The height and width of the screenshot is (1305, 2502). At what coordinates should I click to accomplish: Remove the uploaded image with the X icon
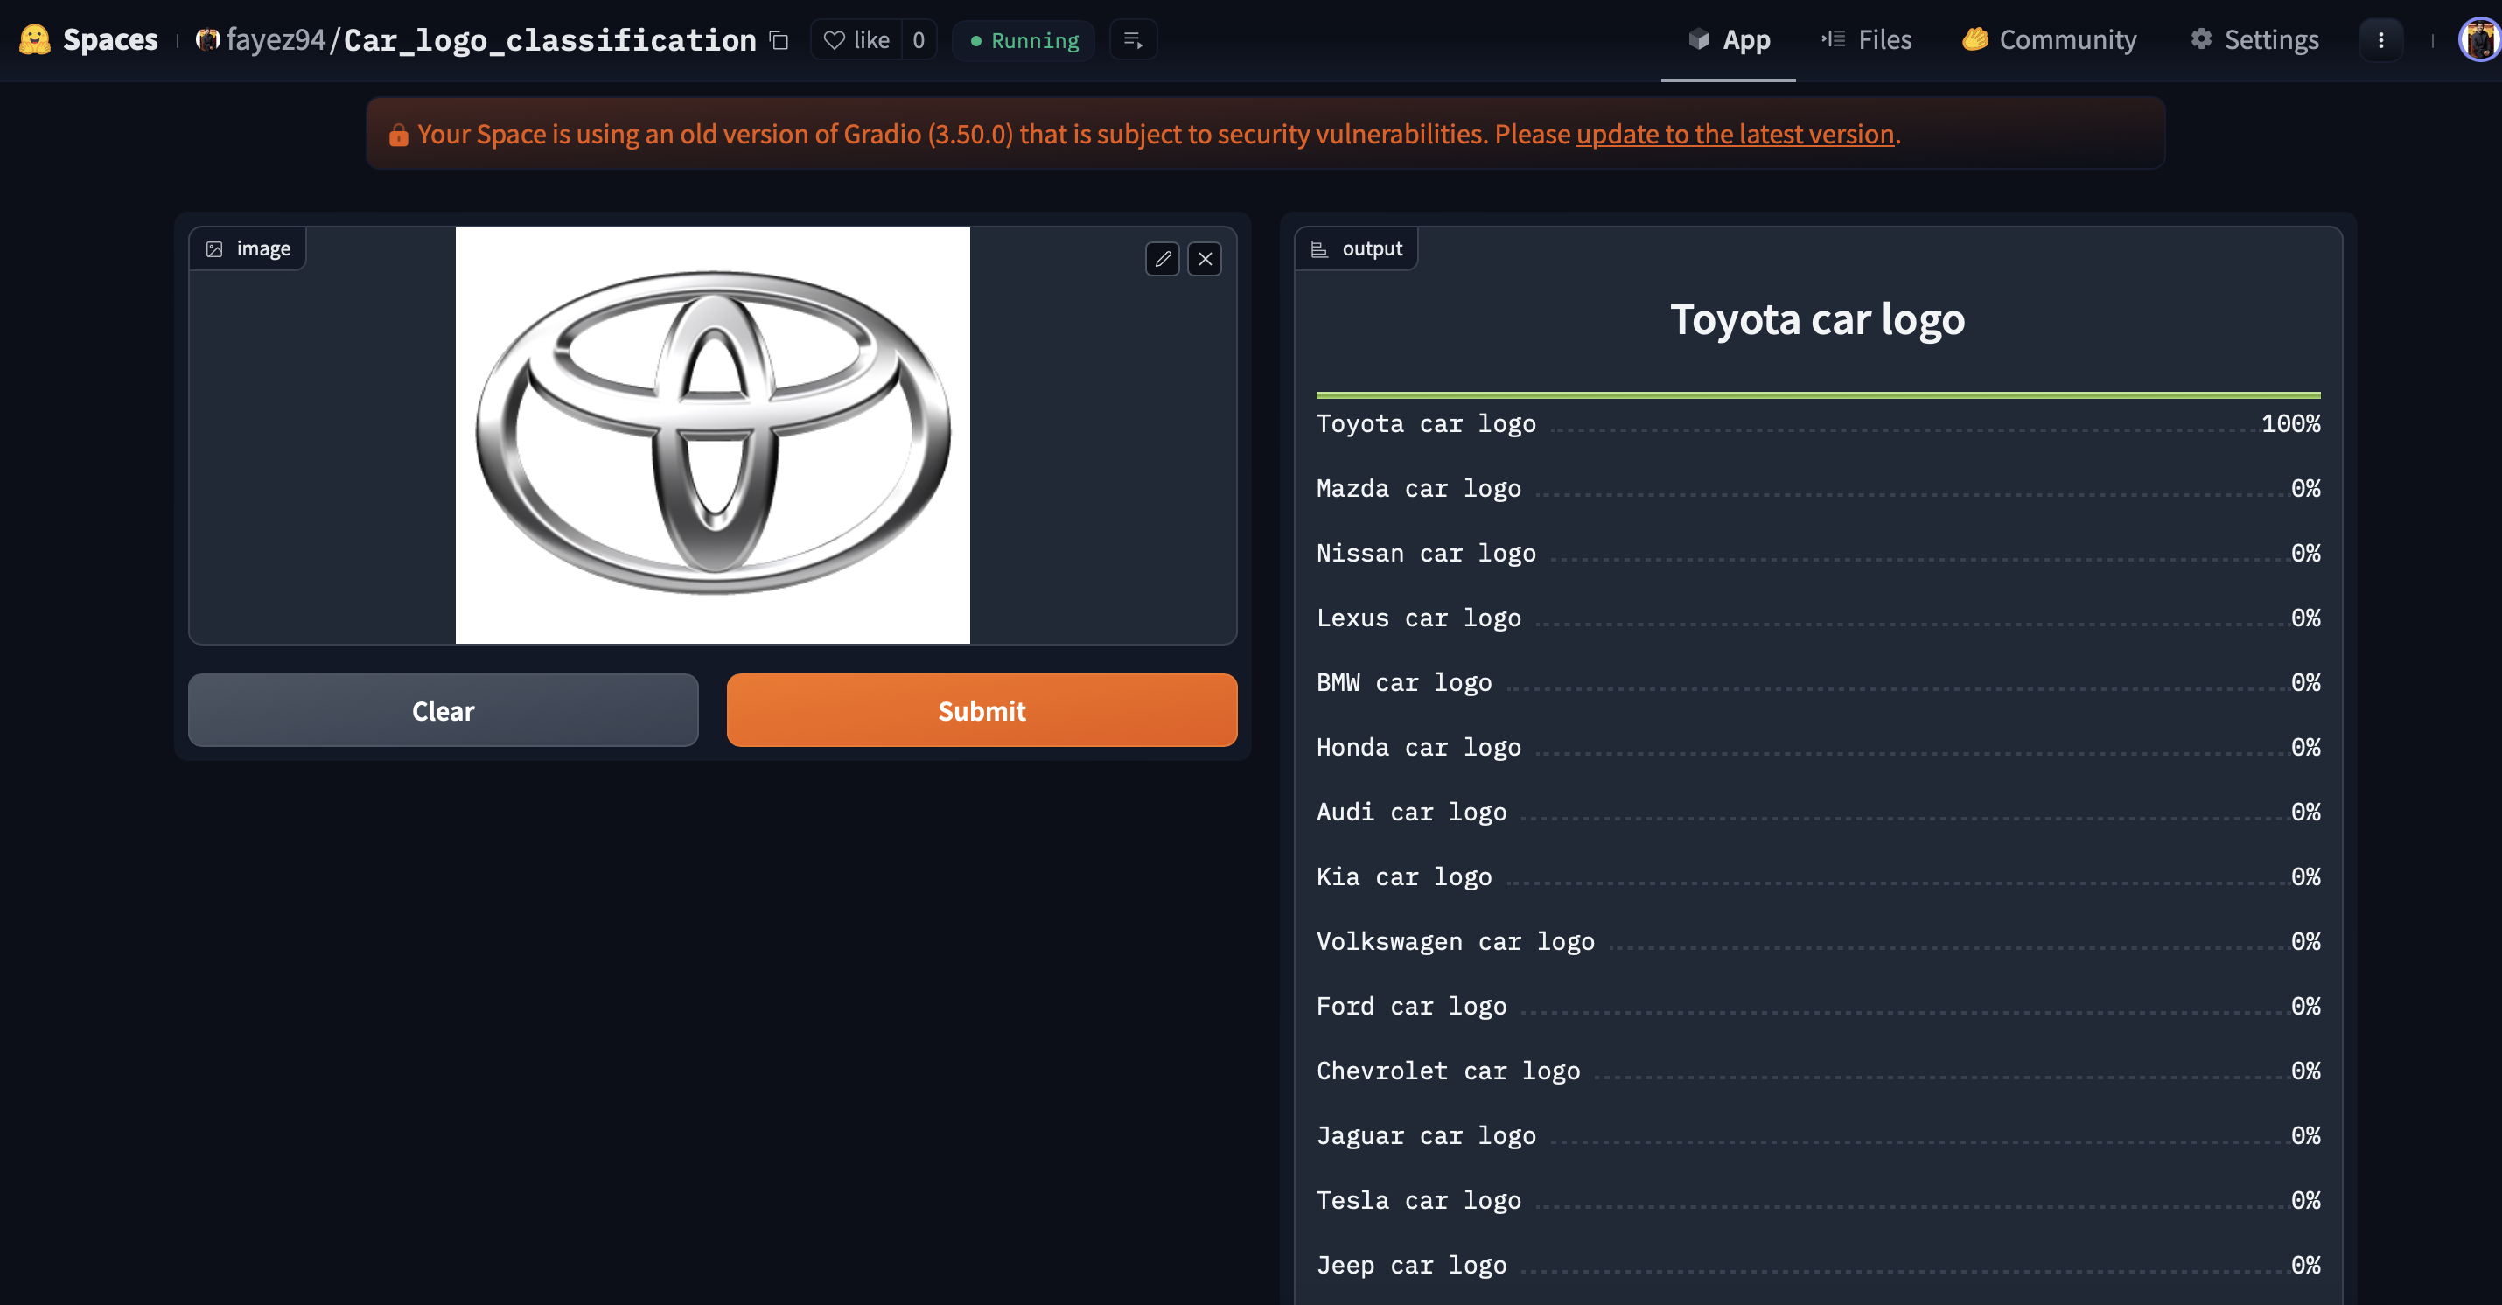(x=1205, y=259)
